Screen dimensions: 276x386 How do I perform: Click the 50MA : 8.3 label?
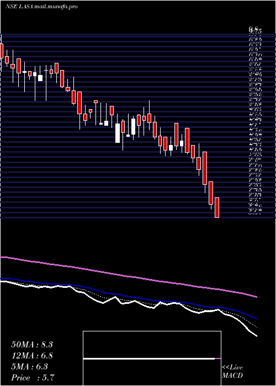(x=32, y=345)
